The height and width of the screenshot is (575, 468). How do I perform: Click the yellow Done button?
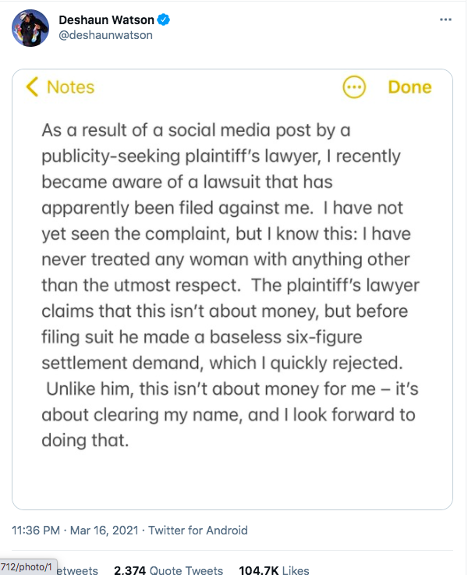[x=409, y=87]
